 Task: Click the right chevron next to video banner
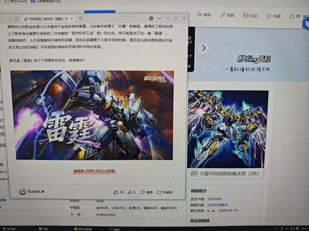(204, 48)
